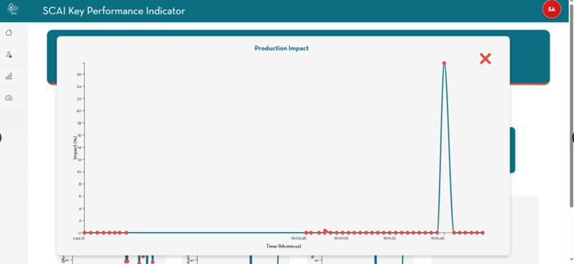Screen dimensions: 574x264
Task: Click the 'Time (hh:mm:ss)' axis label
Action: [284, 246]
